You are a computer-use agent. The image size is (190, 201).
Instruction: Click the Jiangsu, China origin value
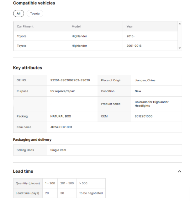click(145, 80)
